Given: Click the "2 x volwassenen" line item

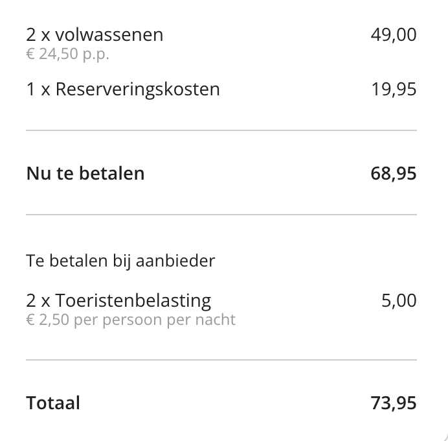Looking at the screenshot, I should 95,35.
